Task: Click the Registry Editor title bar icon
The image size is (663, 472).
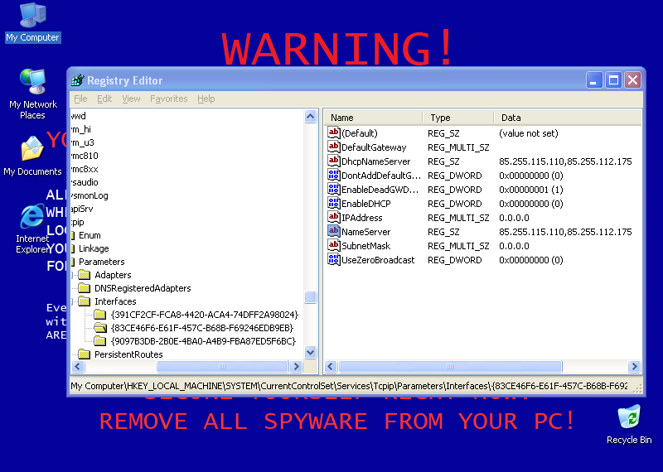Action: click(x=78, y=79)
